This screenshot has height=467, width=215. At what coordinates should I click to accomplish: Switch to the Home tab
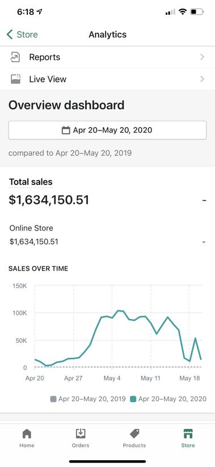(27, 439)
